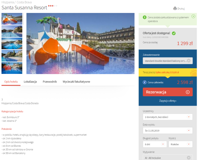Open the Zakwaterowanie room type dropdown
Image resolution: width=198 pixels, height=160 pixels.
[x=168, y=61]
